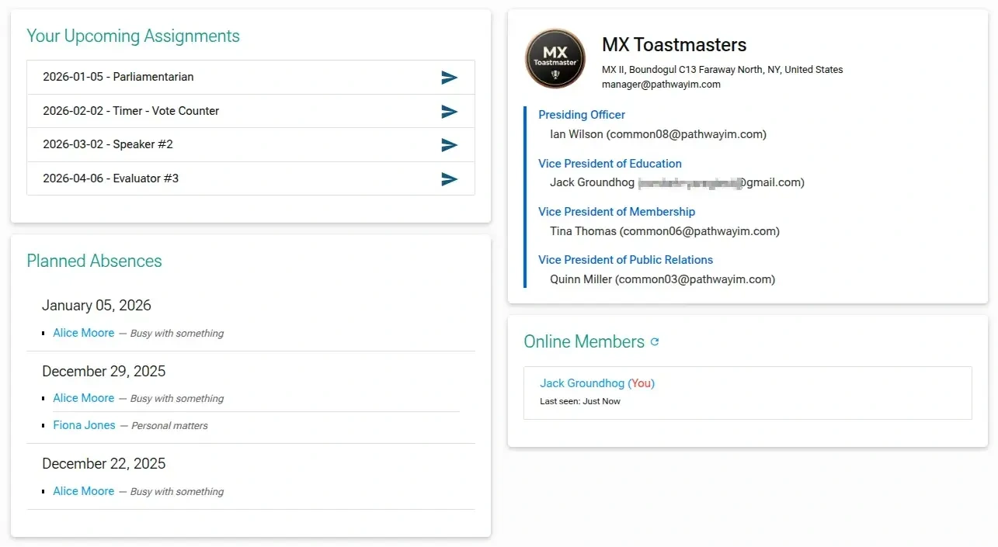Viewport: 998px width, 547px height.
Task: Refresh the Online Members list
Action: 655,342
